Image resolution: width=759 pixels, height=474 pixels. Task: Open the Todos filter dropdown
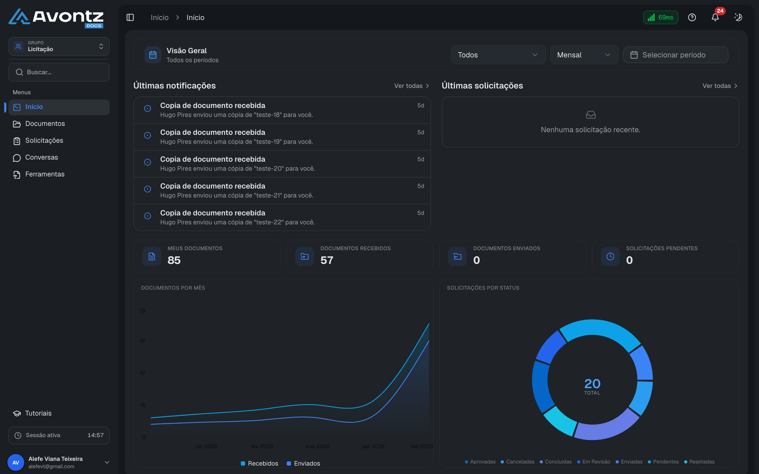point(498,55)
